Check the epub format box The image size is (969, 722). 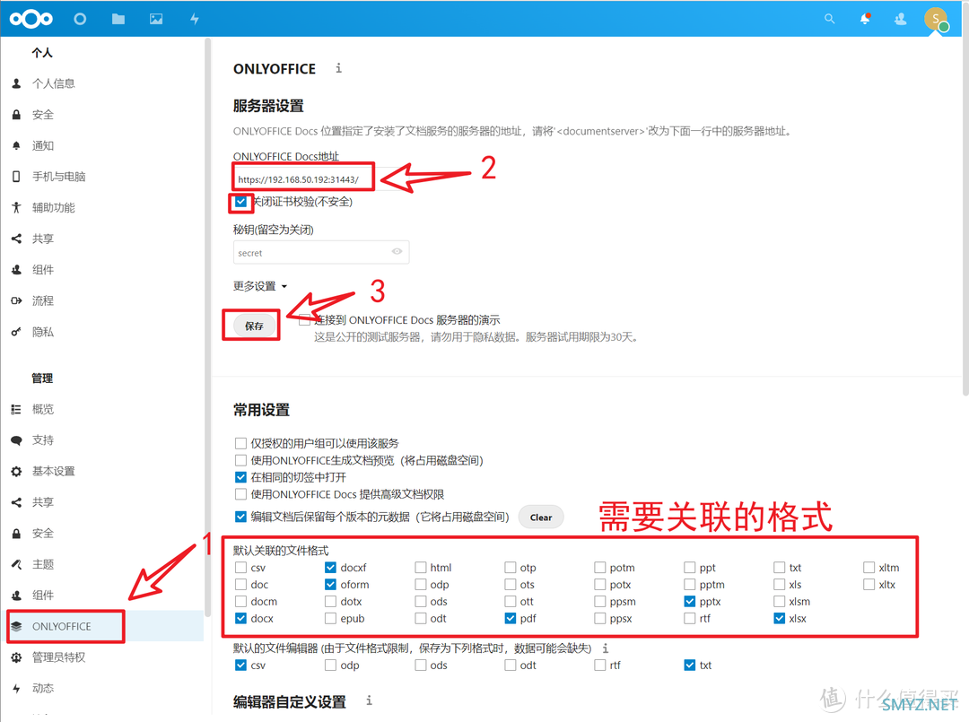tap(330, 618)
